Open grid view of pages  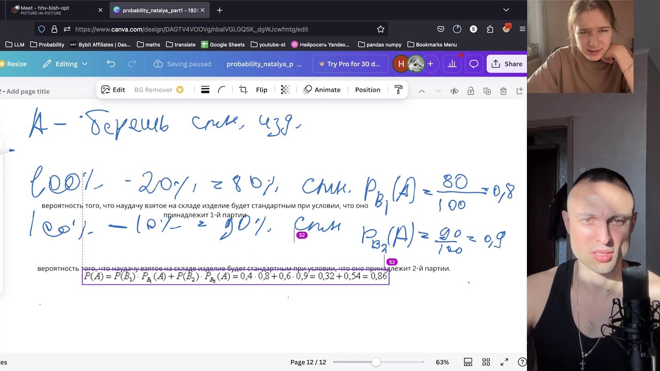click(486, 362)
